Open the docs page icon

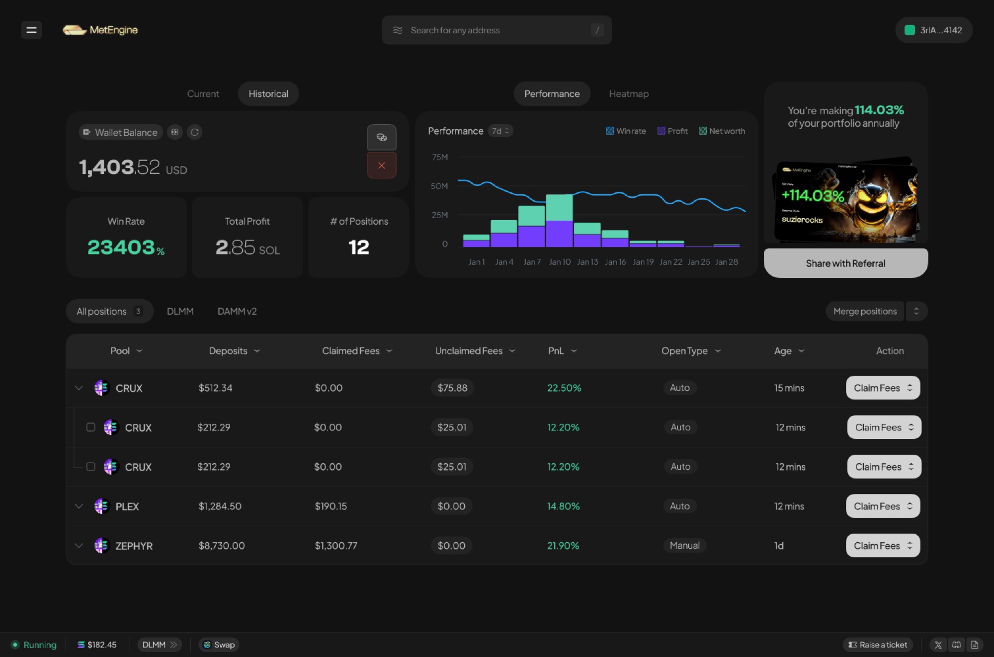(x=974, y=645)
